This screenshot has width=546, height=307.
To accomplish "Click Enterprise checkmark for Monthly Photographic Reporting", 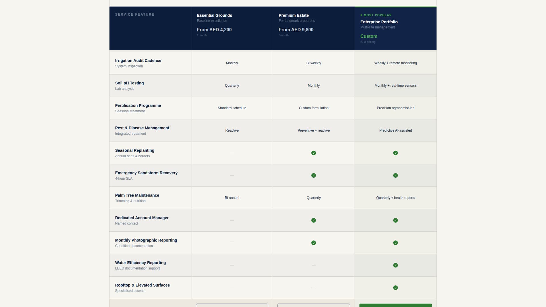I will click(x=396, y=243).
